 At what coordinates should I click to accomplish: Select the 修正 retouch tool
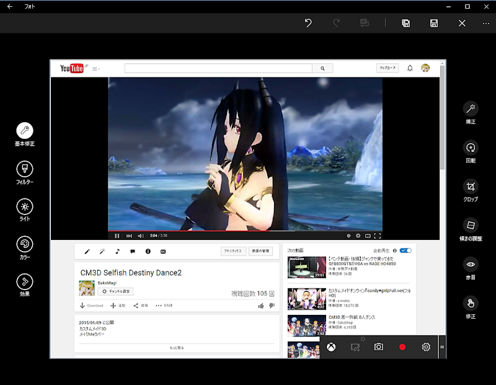[x=471, y=303]
